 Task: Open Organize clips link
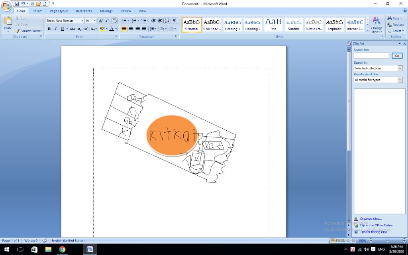[x=371, y=219]
